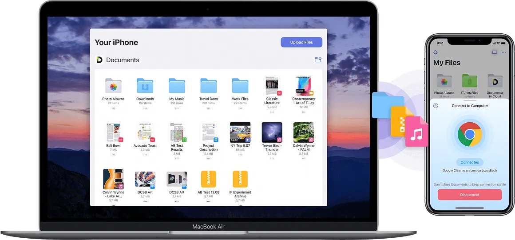Screen dimensions: 515x240
Task: Open more options under Contemporary Art
Action: [x=304, y=112]
